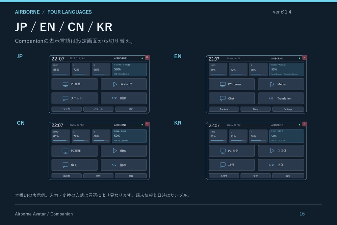337x225 pixels.
Task: Click the speech bubble icon beside 'チャット'
Action: [x=65, y=98]
